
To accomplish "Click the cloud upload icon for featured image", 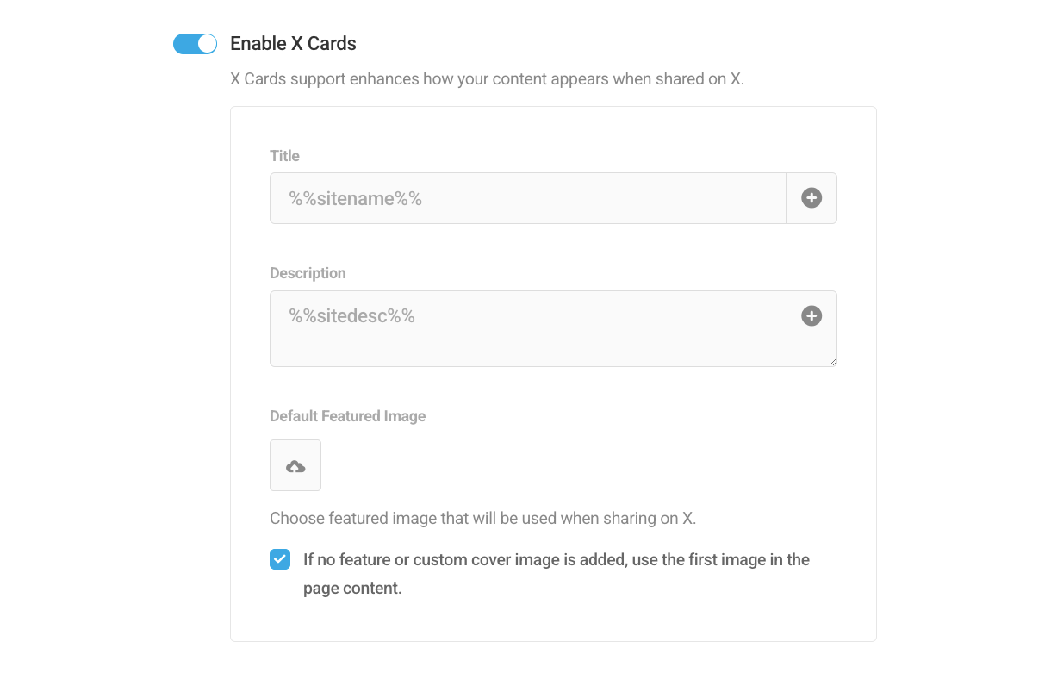I will pyautogui.click(x=295, y=466).
